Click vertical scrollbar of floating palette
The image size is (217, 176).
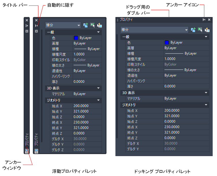pyautogui.click(x=42, y=86)
